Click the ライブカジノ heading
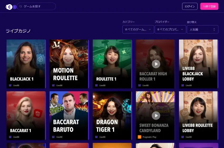Image resolution: width=224 pixels, height=148 pixels. click(18, 31)
